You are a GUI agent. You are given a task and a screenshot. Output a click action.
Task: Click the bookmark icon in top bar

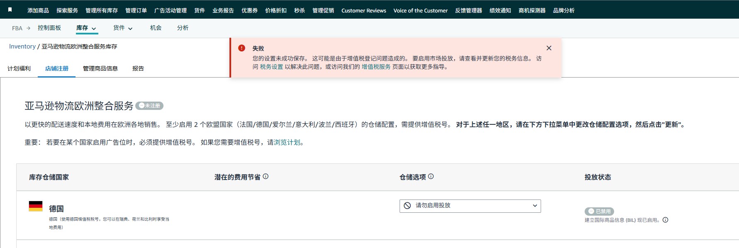coord(10,10)
